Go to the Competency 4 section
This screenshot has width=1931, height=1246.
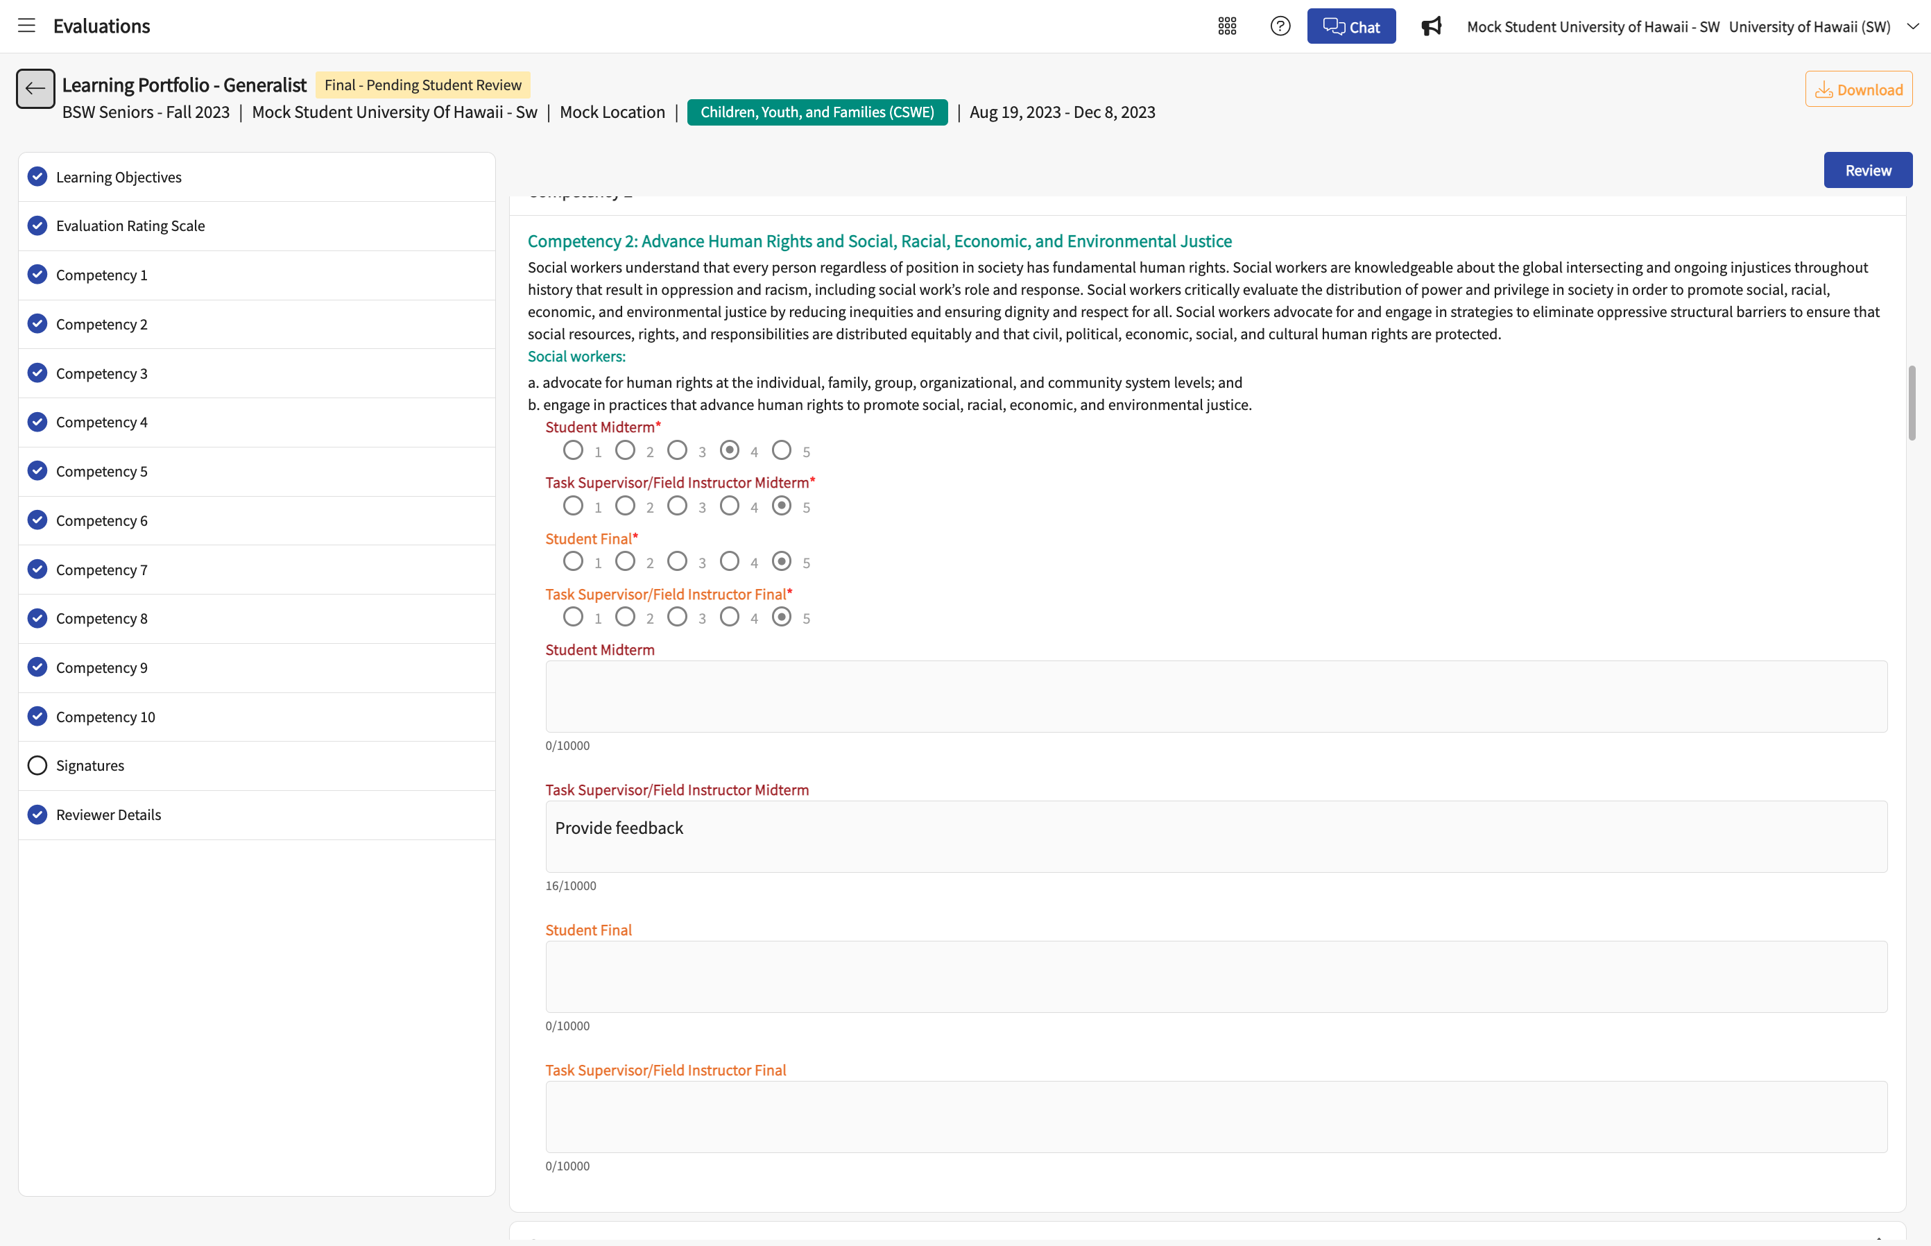click(257, 423)
